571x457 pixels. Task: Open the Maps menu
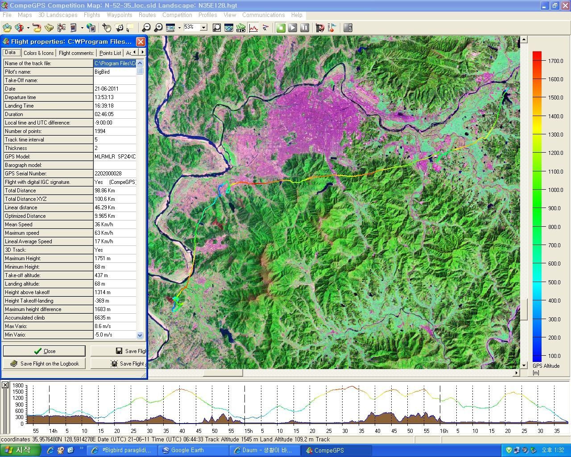(25, 15)
